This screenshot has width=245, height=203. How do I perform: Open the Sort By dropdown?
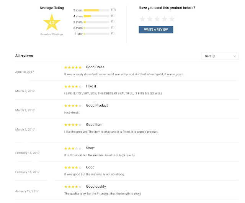(x=220, y=56)
